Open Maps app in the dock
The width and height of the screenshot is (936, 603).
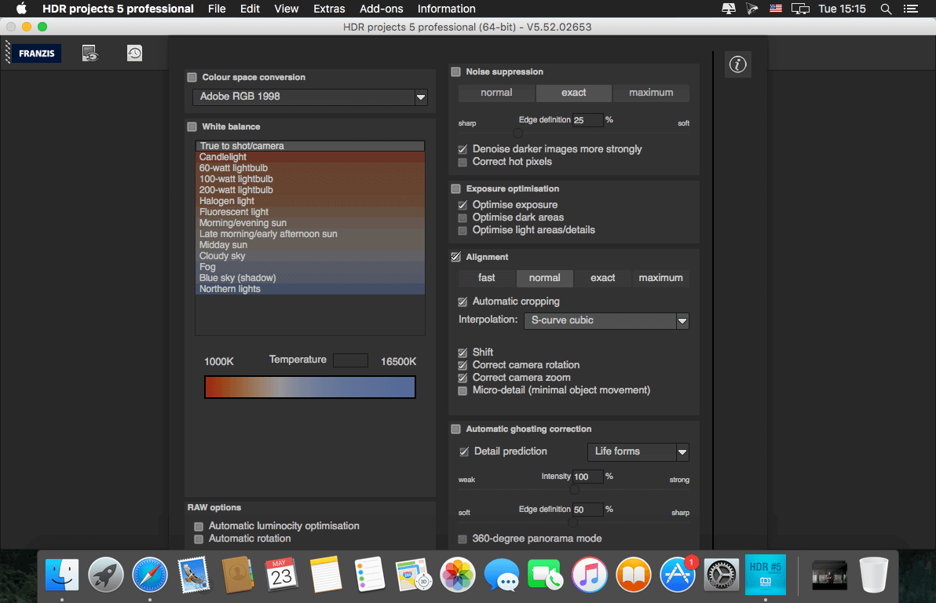pos(413,575)
